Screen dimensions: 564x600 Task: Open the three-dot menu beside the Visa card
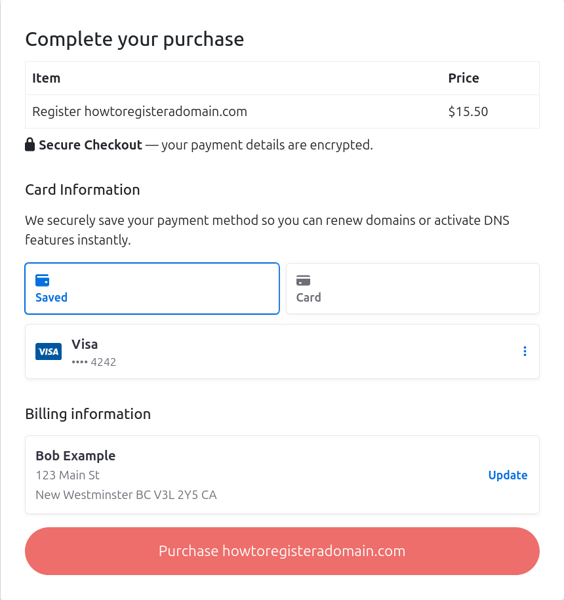coord(525,351)
